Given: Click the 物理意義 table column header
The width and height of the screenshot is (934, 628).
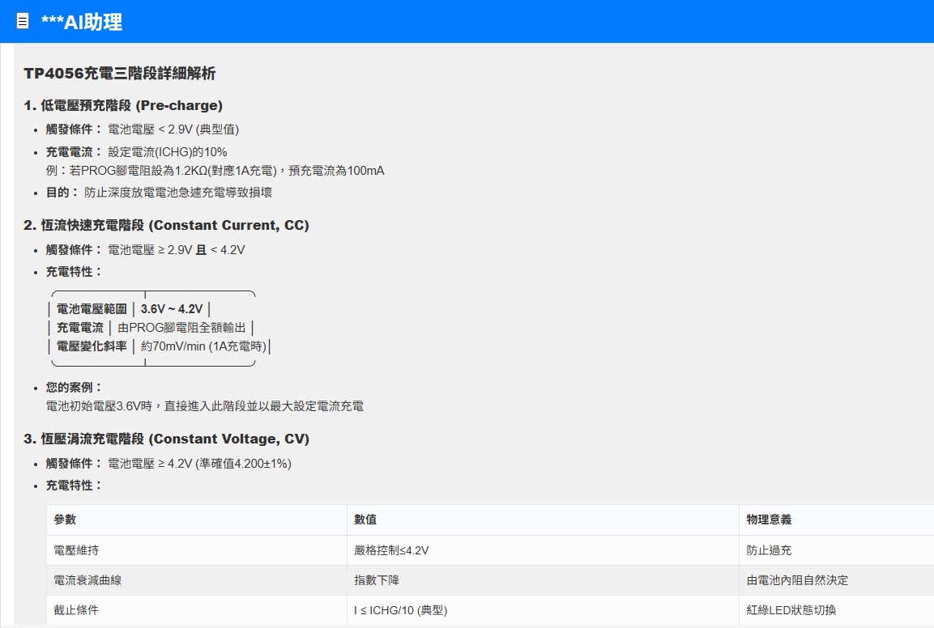Looking at the screenshot, I should click(769, 520).
